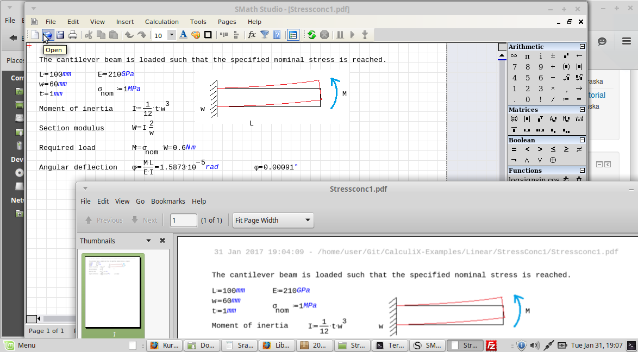The image size is (638, 352).
Task: Insert the square root operator
Action: (x=566, y=78)
